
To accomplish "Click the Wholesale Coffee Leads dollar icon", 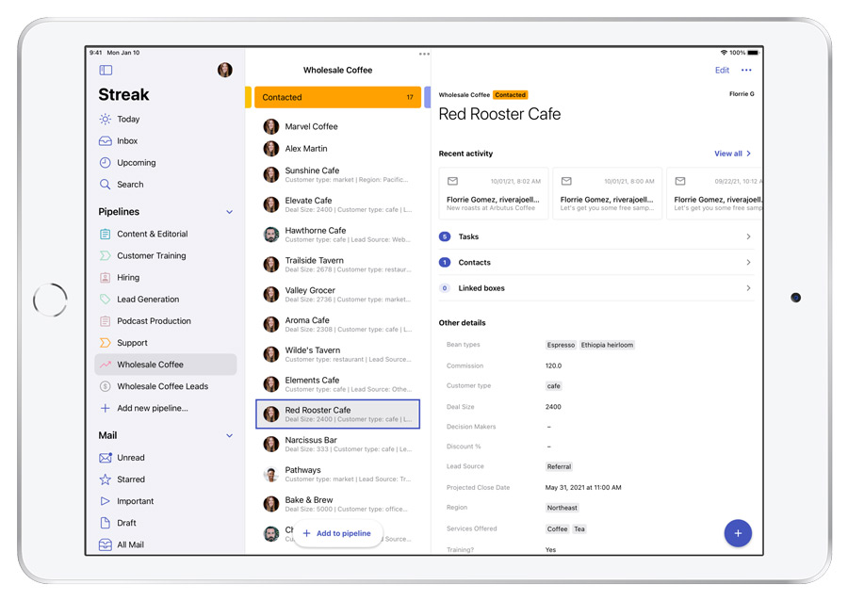I will pyautogui.click(x=105, y=386).
